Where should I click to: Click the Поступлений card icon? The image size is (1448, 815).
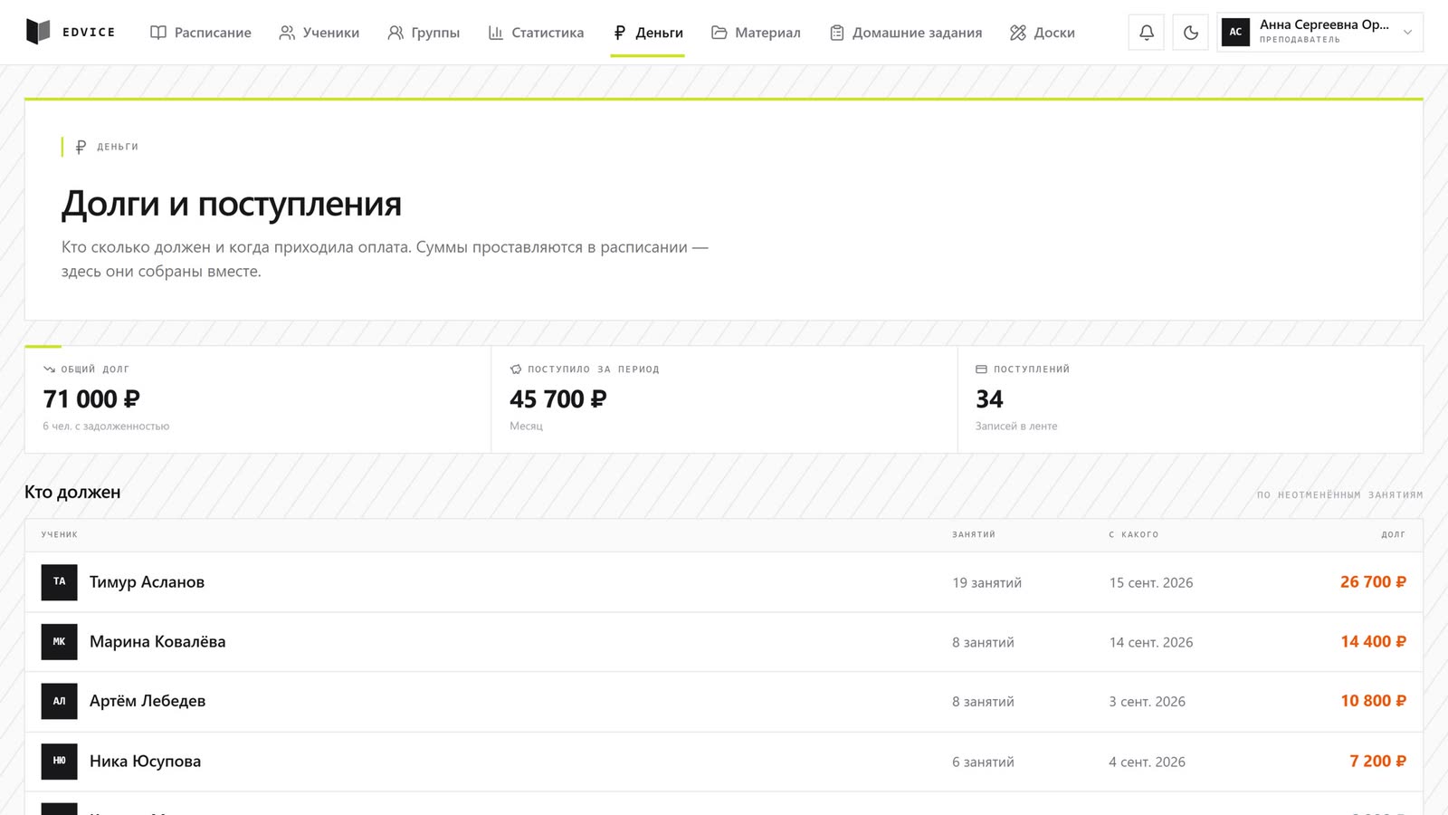[x=981, y=369]
